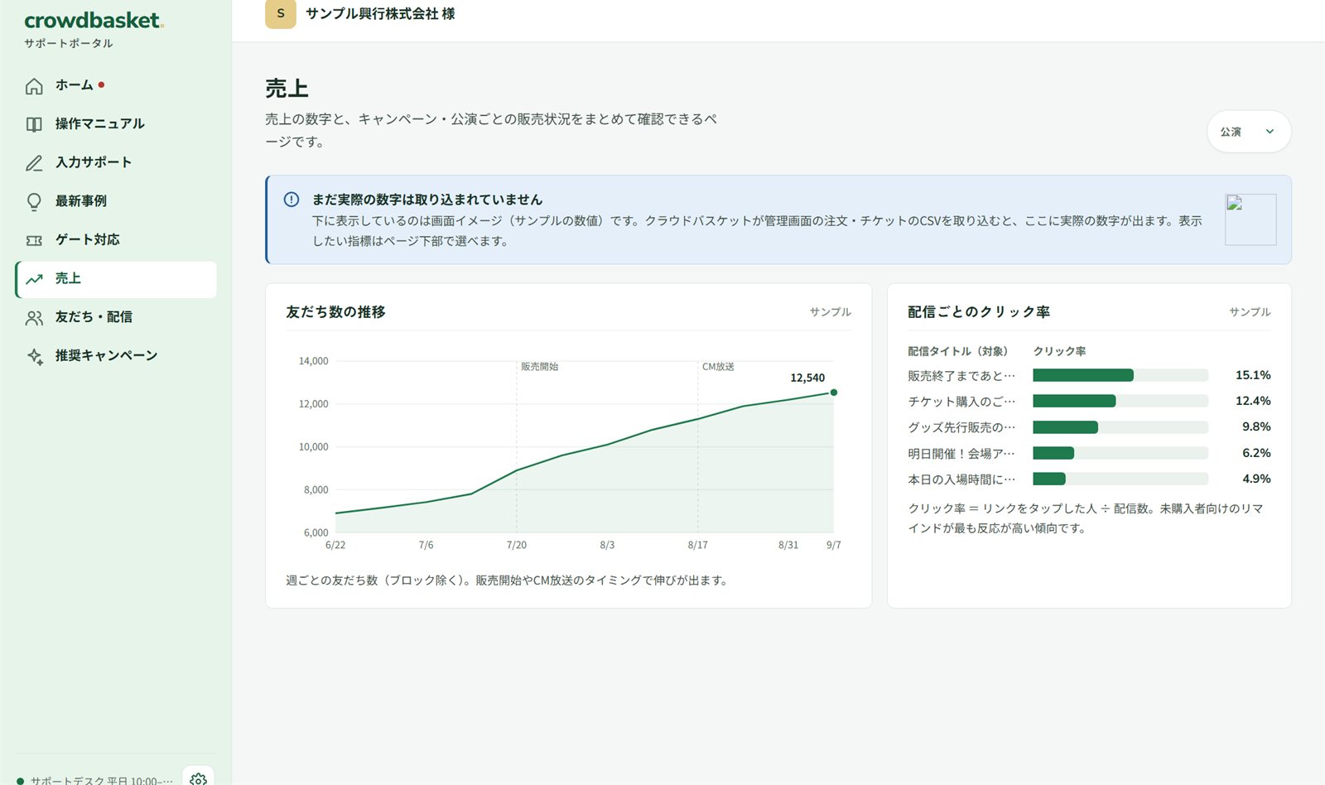1325x785 pixels.
Task: Click the サンプル興行株式会社 様 account name
Action: [x=380, y=13]
